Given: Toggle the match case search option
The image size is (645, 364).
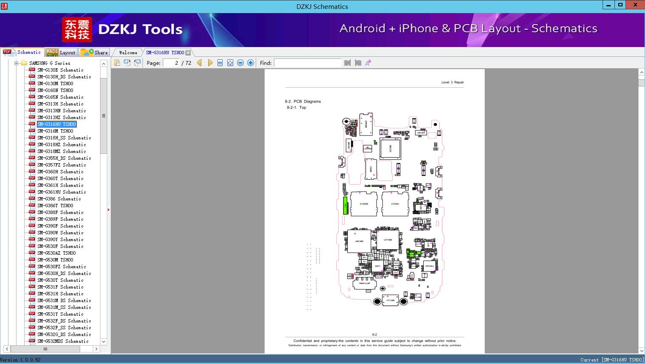Looking at the screenshot, I should [x=368, y=63].
